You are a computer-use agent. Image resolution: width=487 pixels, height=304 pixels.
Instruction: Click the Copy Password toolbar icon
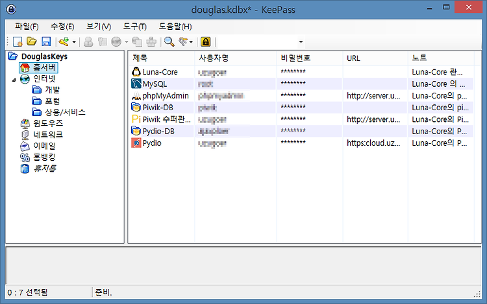click(x=102, y=41)
